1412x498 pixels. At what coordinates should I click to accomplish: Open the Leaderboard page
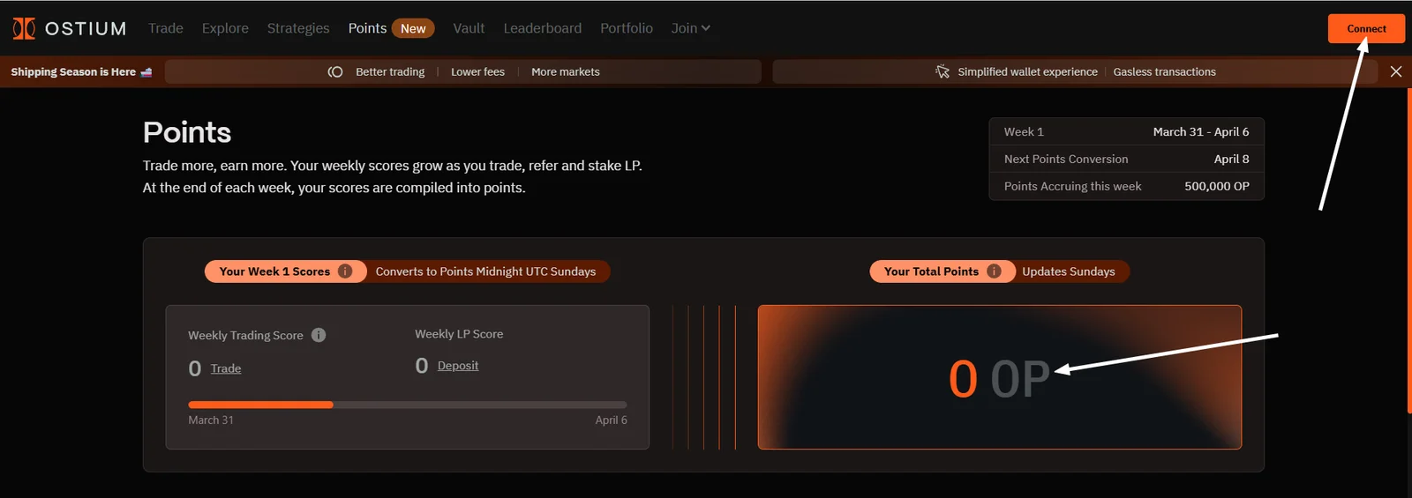click(x=543, y=28)
